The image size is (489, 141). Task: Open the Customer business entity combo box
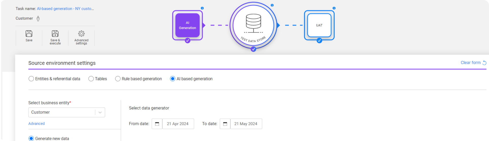[67, 112]
